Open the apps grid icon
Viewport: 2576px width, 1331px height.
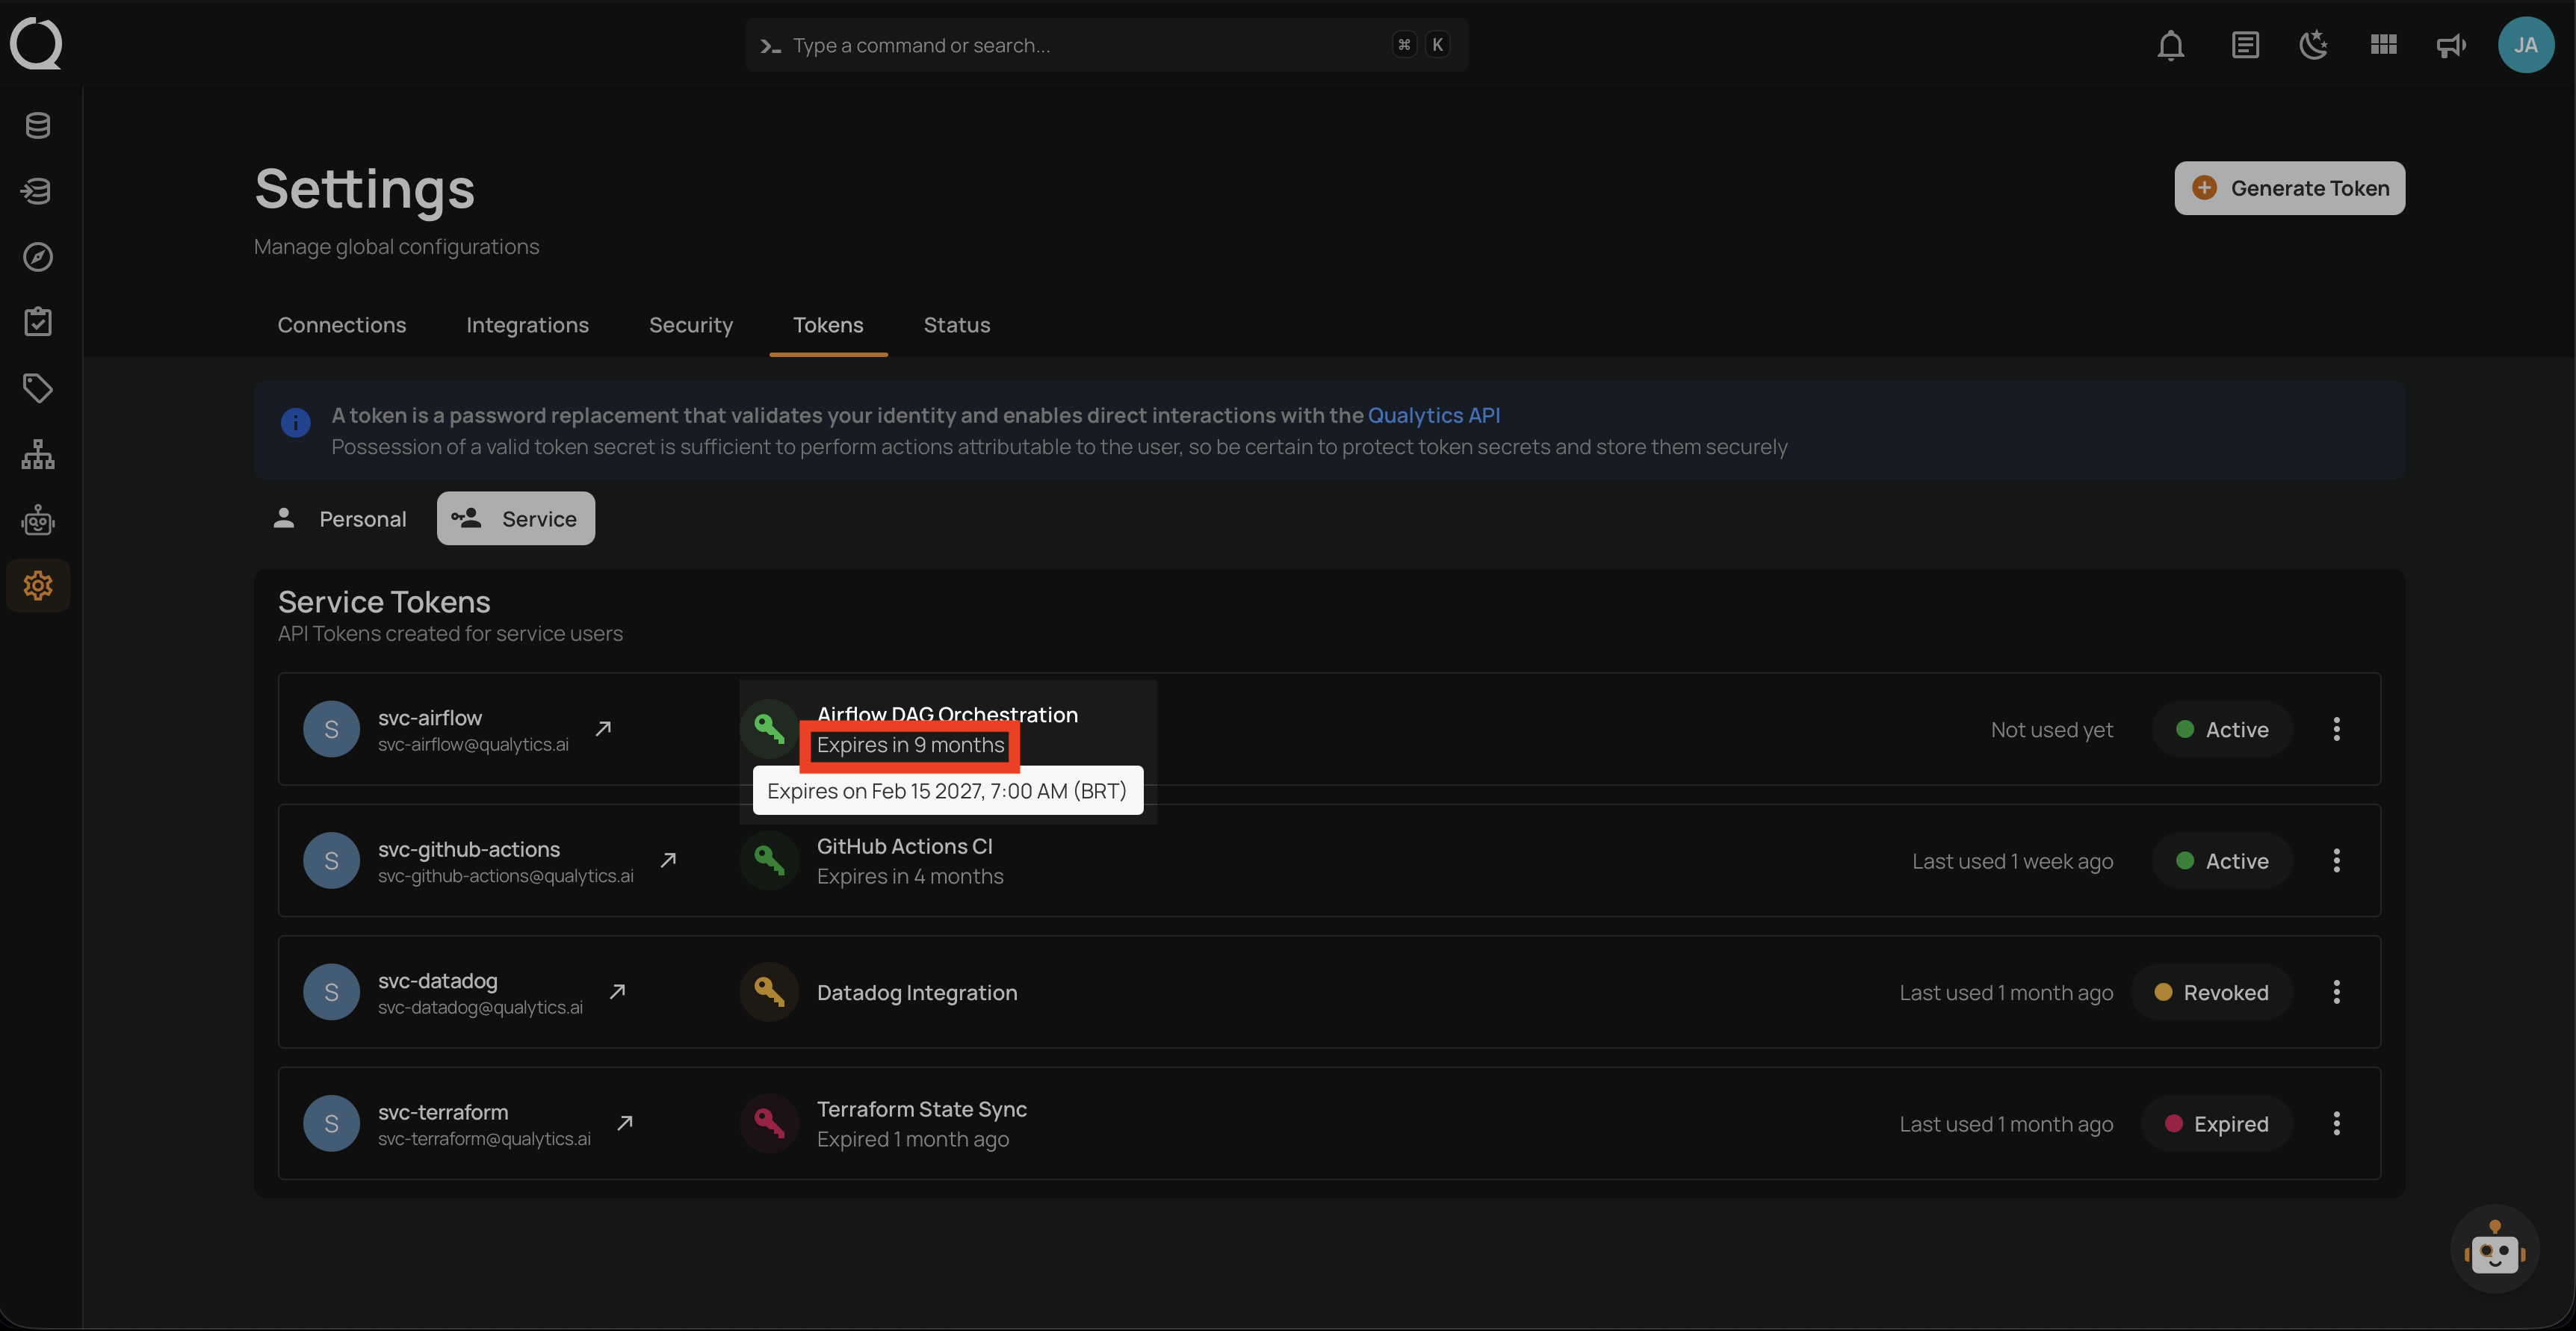(2383, 45)
